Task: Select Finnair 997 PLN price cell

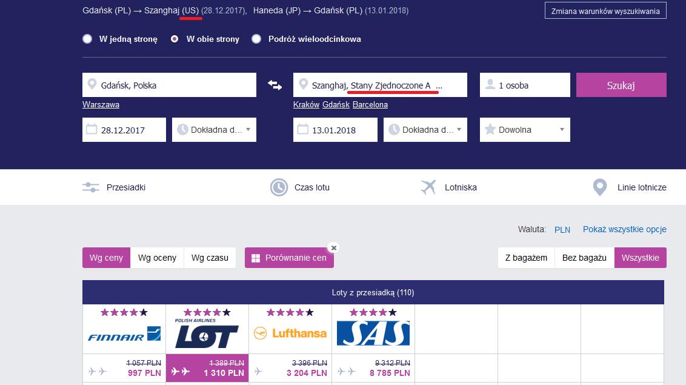Action: pyautogui.click(x=124, y=368)
